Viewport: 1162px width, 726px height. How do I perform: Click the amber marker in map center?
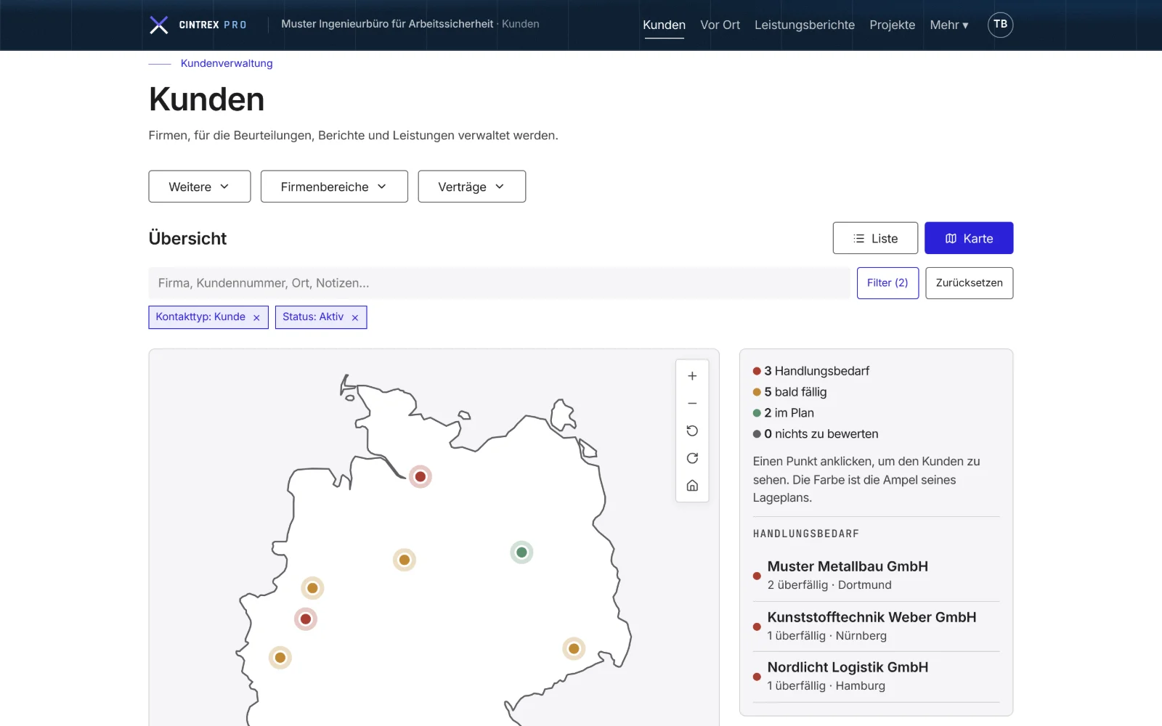[405, 560]
